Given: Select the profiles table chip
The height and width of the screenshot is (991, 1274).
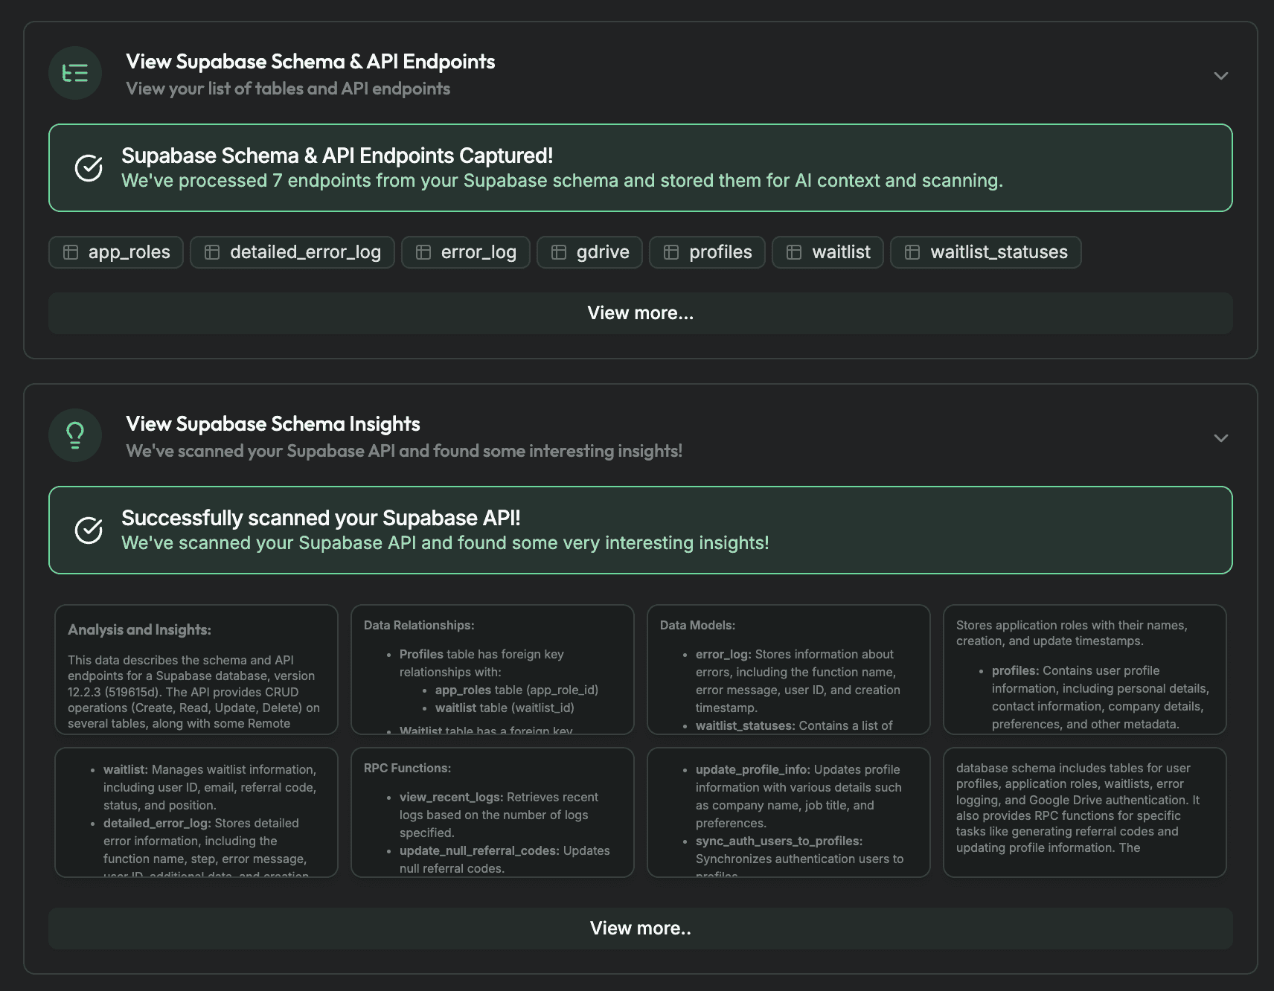Looking at the screenshot, I should 707,252.
